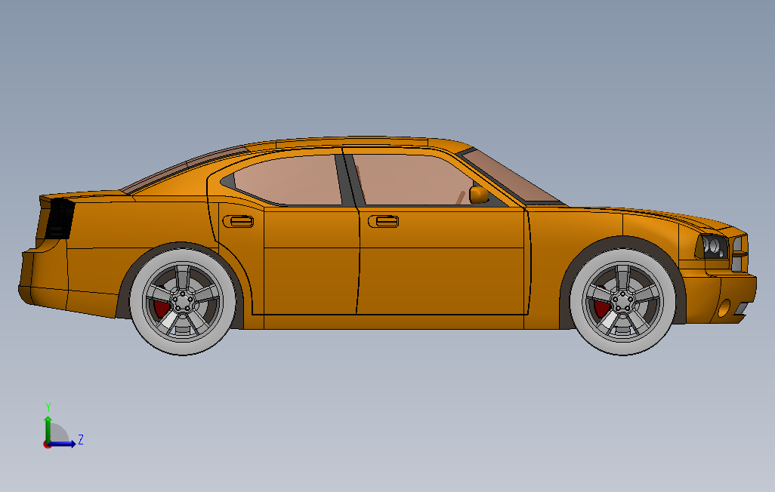
Task: Click the blue Z axis arrow
Action: (62, 444)
